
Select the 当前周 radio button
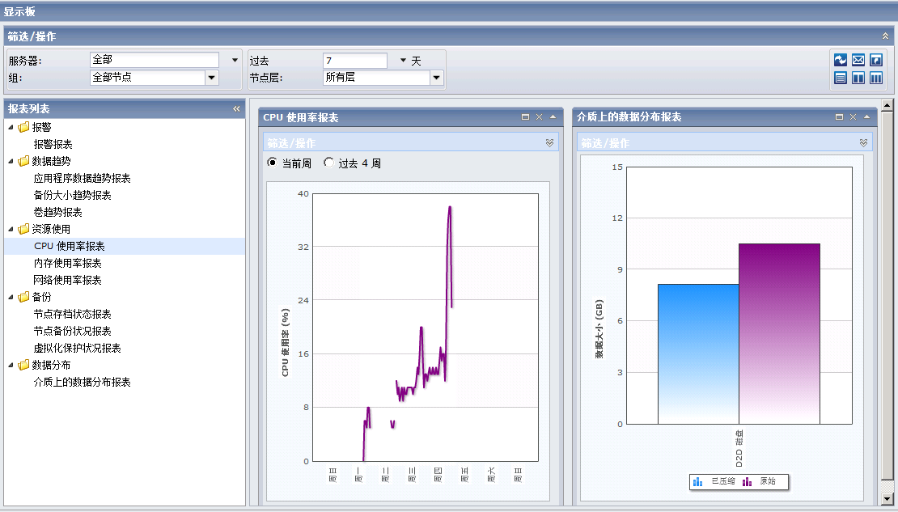272,163
